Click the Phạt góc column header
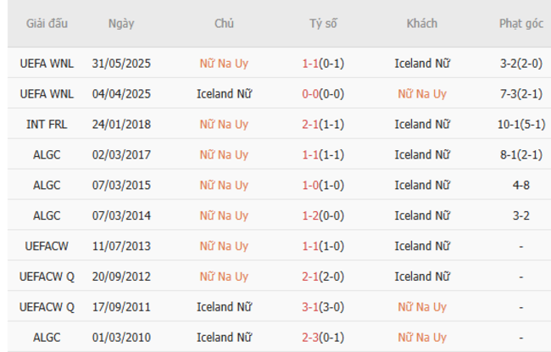The height and width of the screenshot is (352, 551). point(520,24)
